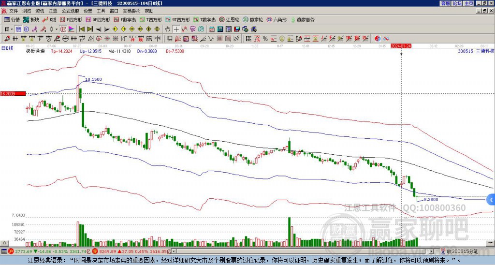Toggle the crosshair cursor tool
The width and height of the screenshot is (495, 265).
(x=176, y=29)
